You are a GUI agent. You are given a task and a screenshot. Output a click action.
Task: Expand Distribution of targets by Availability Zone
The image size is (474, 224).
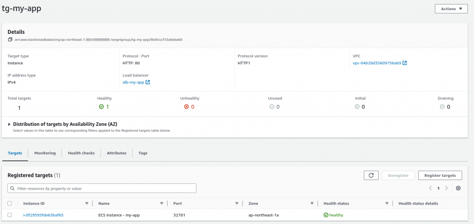click(9, 124)
